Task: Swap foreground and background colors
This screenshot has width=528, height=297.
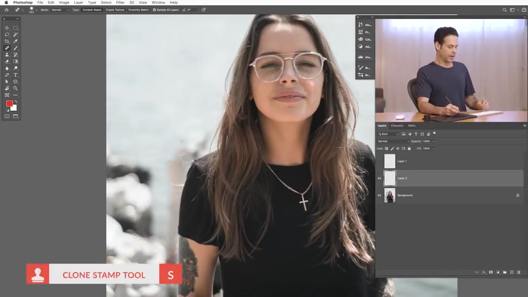Action: click(x=15, y=101)
